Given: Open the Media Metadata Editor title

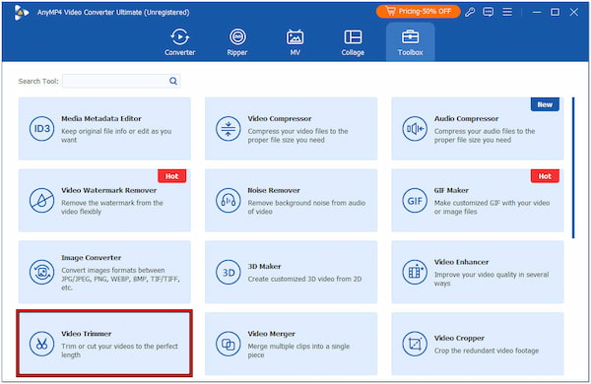Looking at the screenshot, I should tap(101, 119).
